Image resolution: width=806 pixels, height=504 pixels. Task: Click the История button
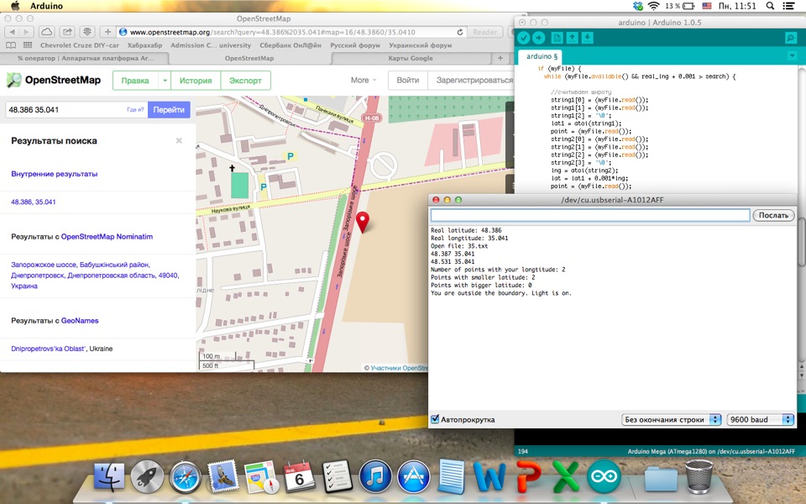(x=196, y=81)
